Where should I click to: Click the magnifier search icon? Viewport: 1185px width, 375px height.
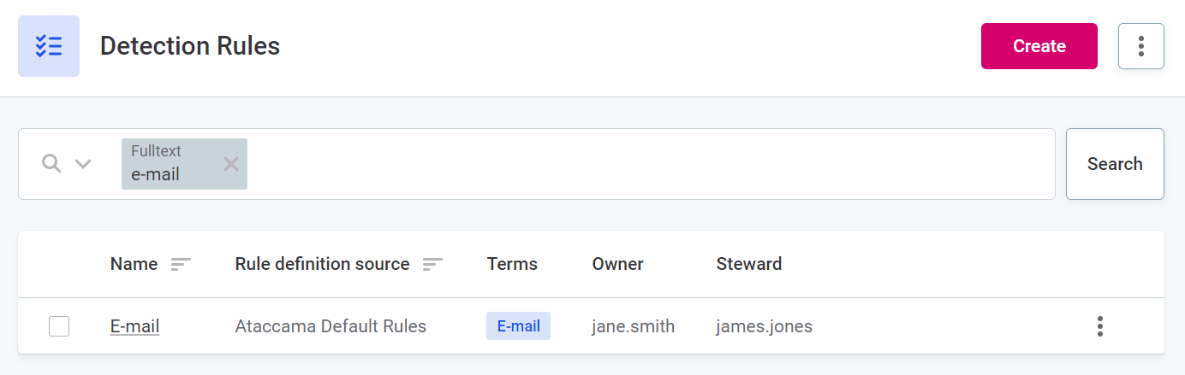pos(51,164)
